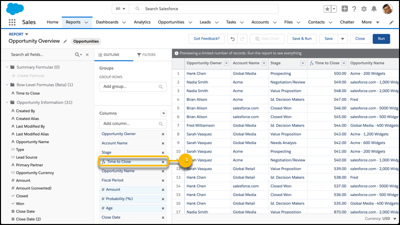The image size is (400, 225).
Task: Remove the Opportunity Owner column
Action: tap(163, 134)
